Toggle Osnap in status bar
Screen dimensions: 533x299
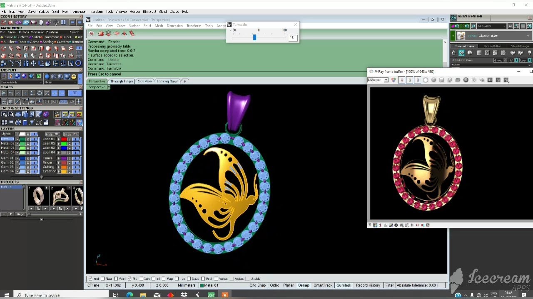[x=304, y=285]
